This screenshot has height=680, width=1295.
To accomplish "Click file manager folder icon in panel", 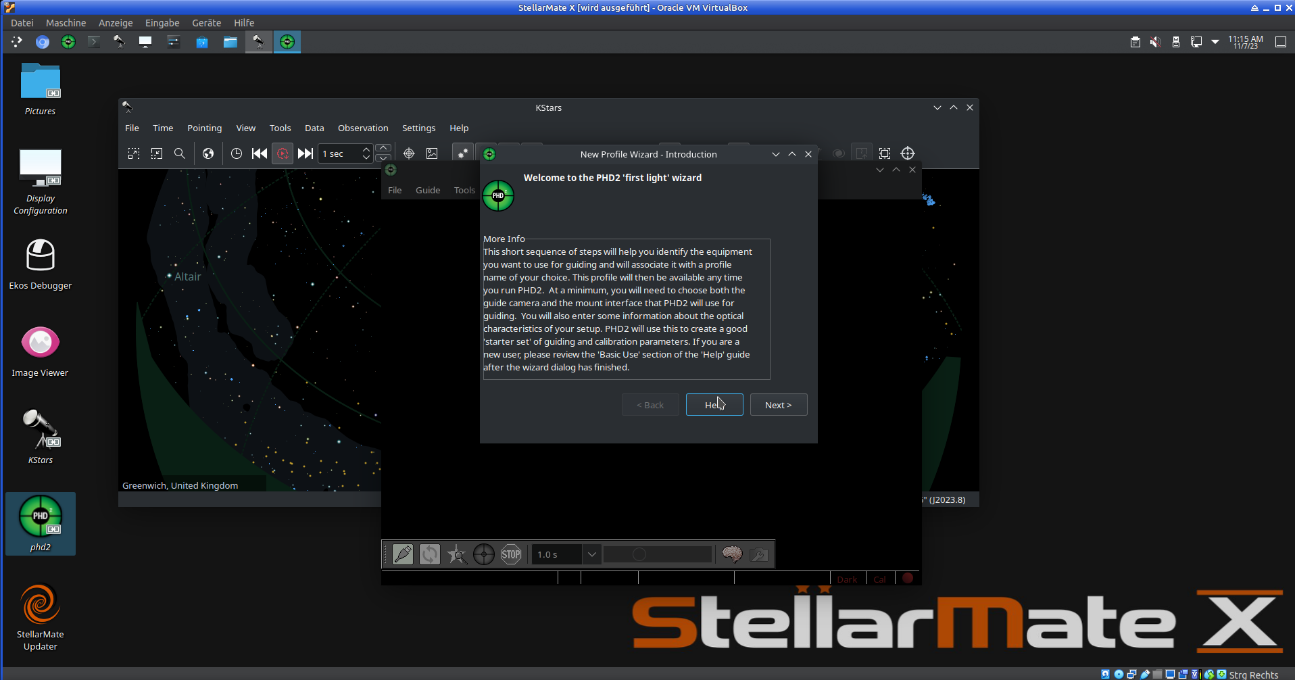I will 230,42.
